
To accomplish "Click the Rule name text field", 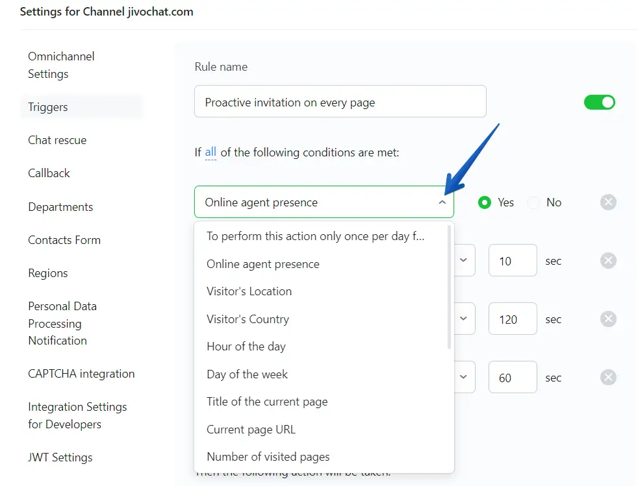I will [340, 102].
